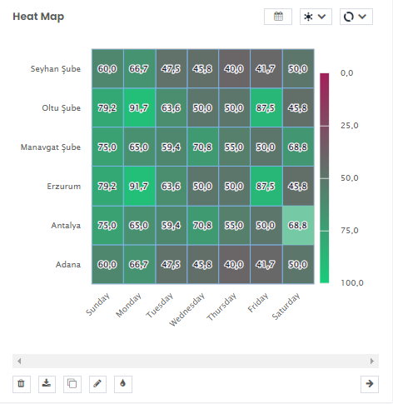Click the Manavgat Şube row label
The width and height of the screenshot is (393, 404).
pos(51,147)
